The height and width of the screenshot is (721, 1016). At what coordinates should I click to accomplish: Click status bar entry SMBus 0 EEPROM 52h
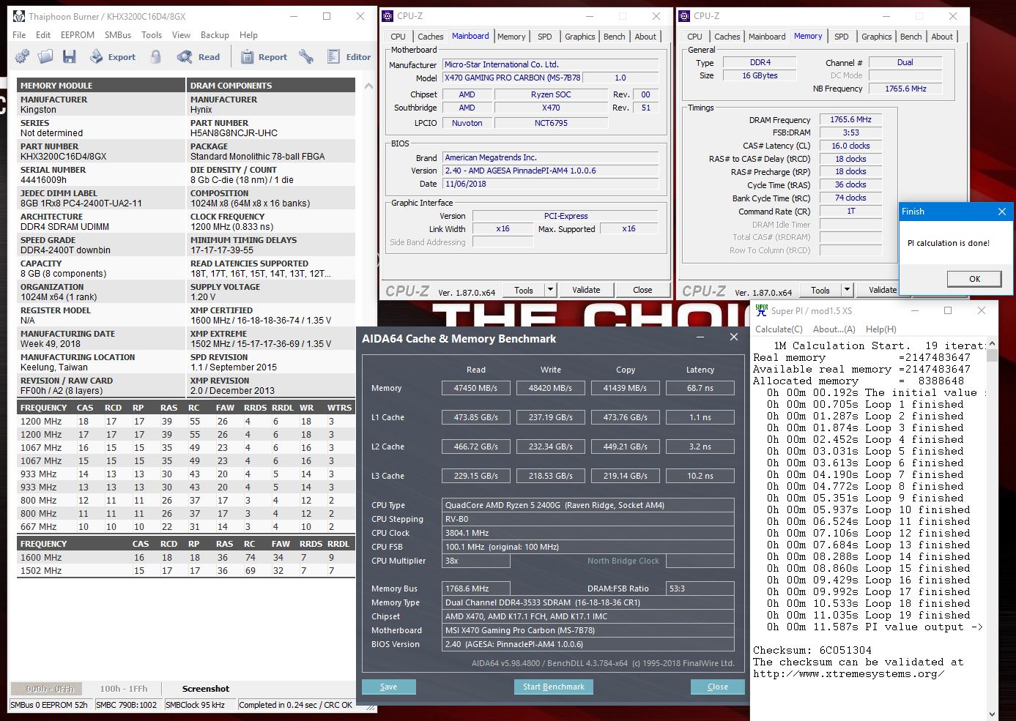(51, 705)
